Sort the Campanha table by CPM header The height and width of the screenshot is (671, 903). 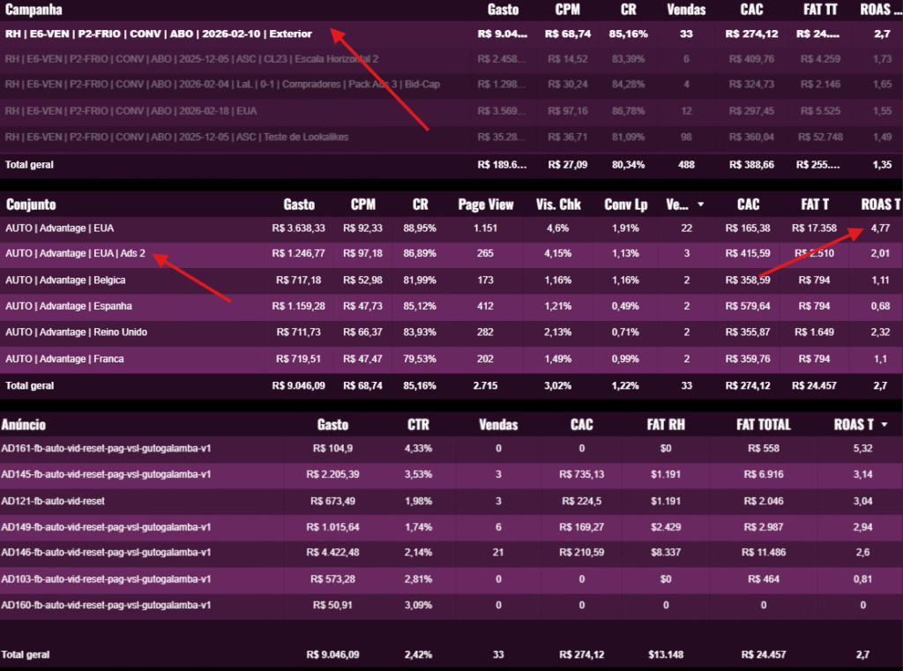568,10
